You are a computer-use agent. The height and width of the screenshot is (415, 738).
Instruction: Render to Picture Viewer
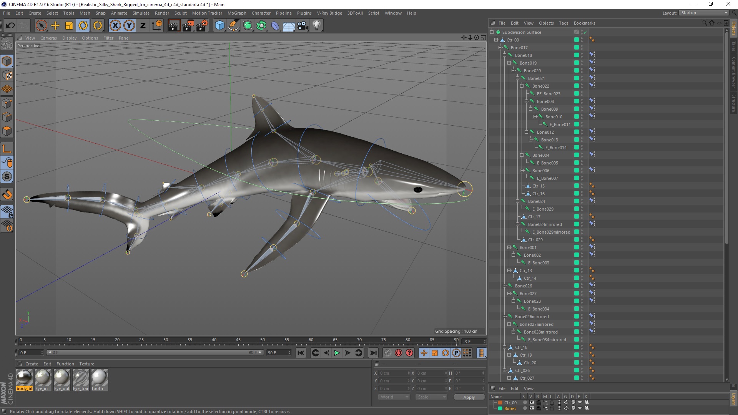(x=188, y=26)
